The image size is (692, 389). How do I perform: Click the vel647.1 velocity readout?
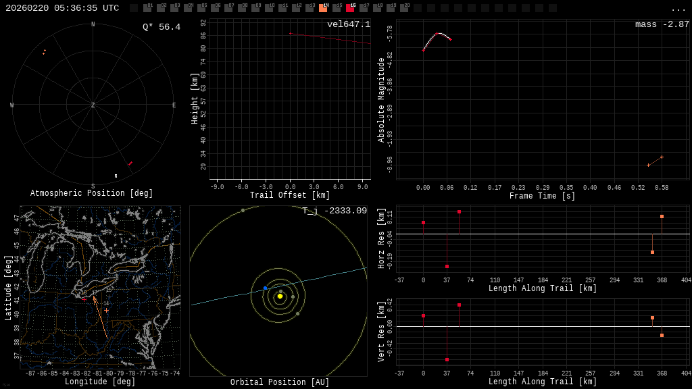pyautogui.click(x=349, y=24)
